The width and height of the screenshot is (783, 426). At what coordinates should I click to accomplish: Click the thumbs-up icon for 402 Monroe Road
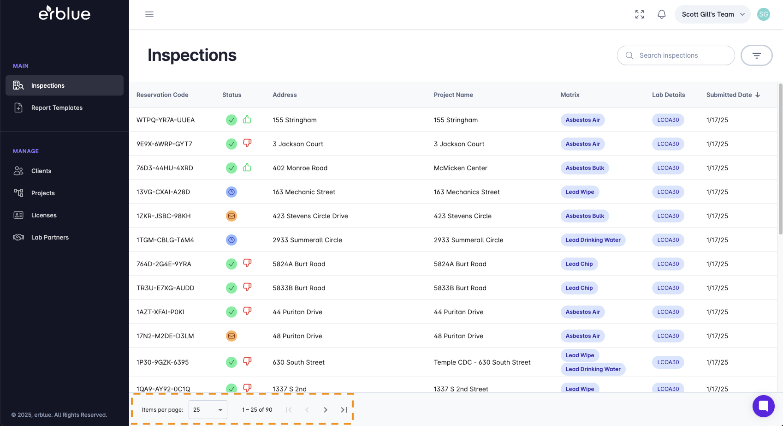coord(247,168)
